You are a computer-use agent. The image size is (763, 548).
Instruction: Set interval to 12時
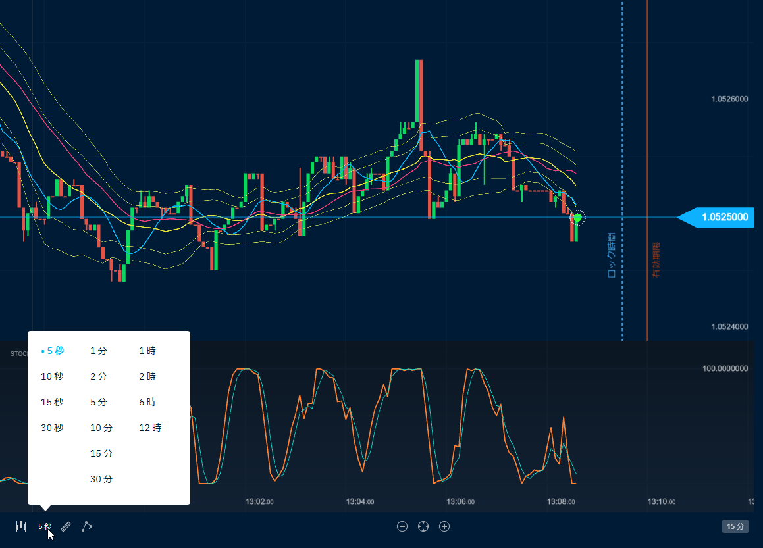point(150,428)
